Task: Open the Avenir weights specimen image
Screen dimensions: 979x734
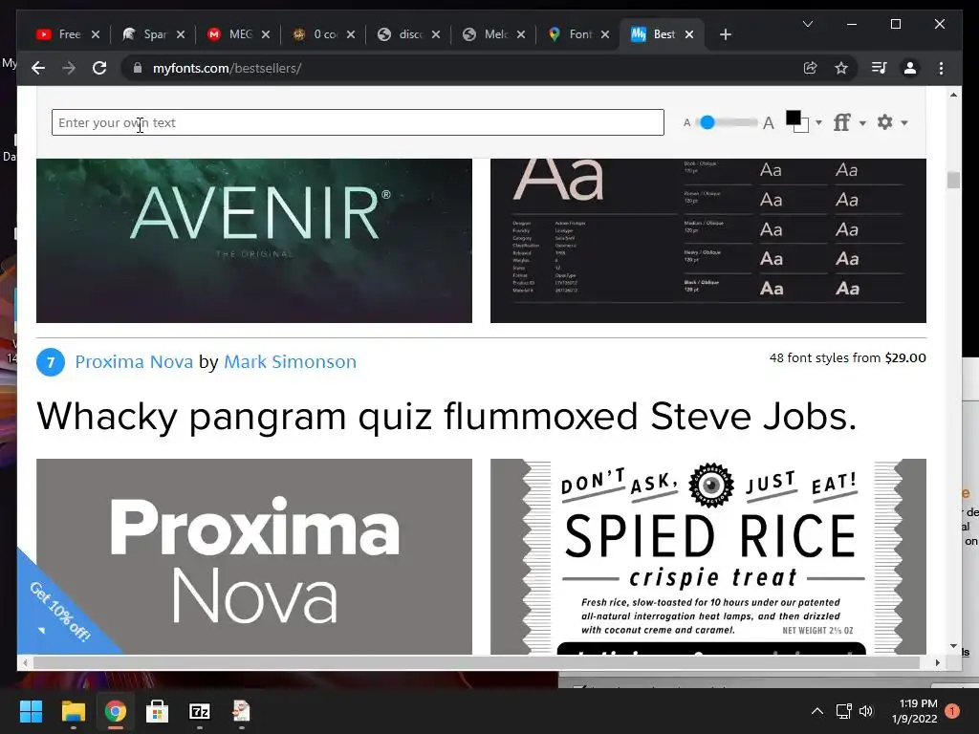Action: (708, 240)
